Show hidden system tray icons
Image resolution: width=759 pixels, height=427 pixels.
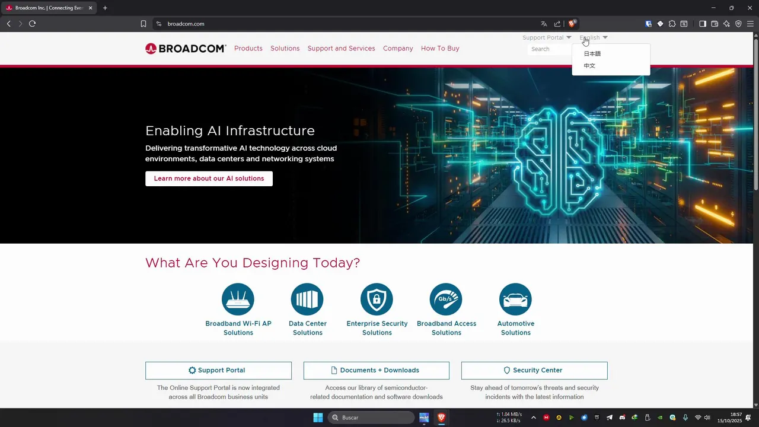point(533,418)
